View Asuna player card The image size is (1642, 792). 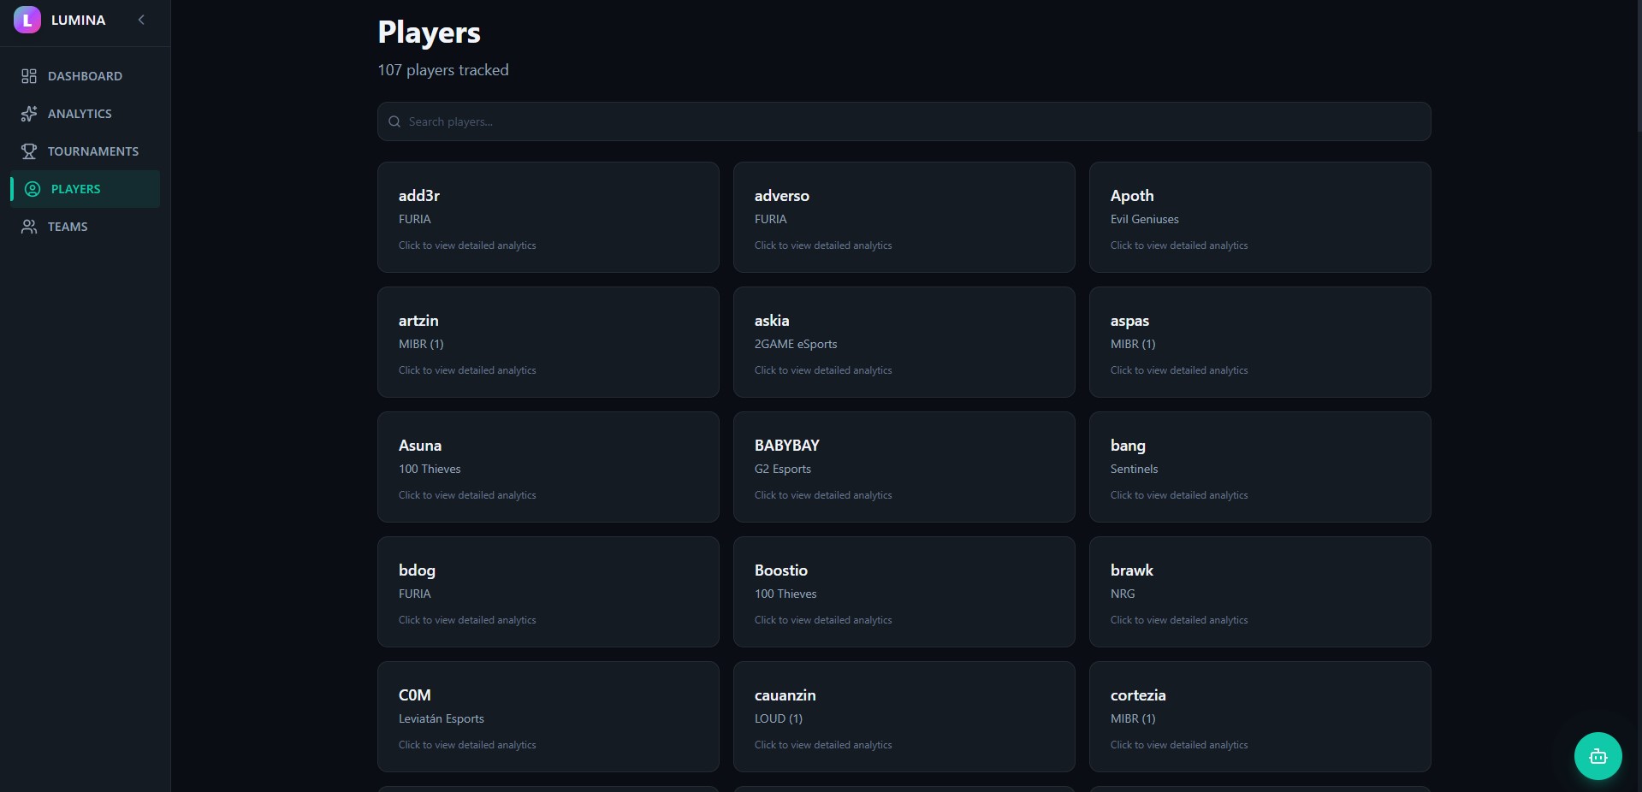click(x=548, y=467)
